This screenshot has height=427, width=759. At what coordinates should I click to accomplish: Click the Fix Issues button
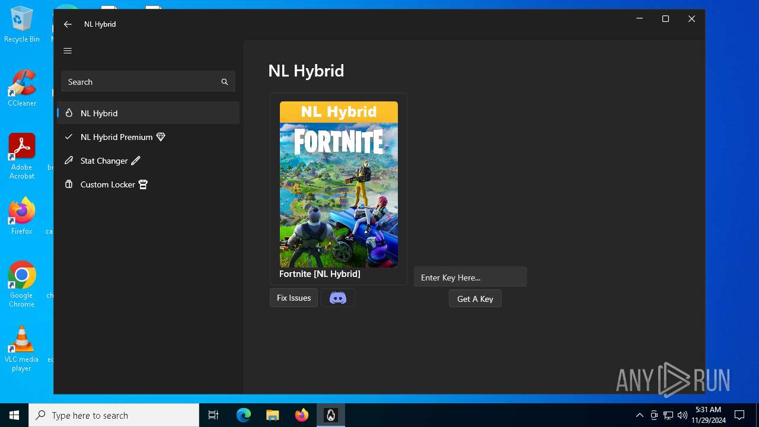pyautogui.click(x=294, y=298)
